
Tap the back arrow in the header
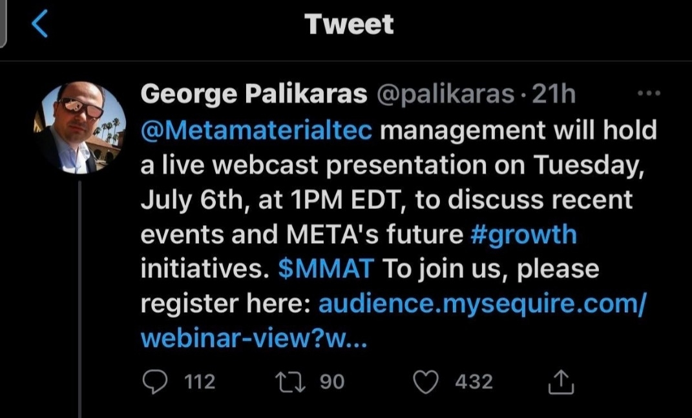(40, 25)
